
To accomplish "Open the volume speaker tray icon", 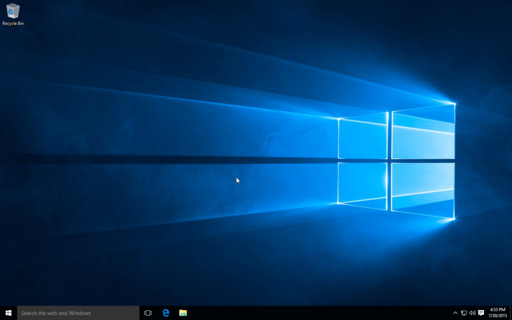I will click(472, 313).
